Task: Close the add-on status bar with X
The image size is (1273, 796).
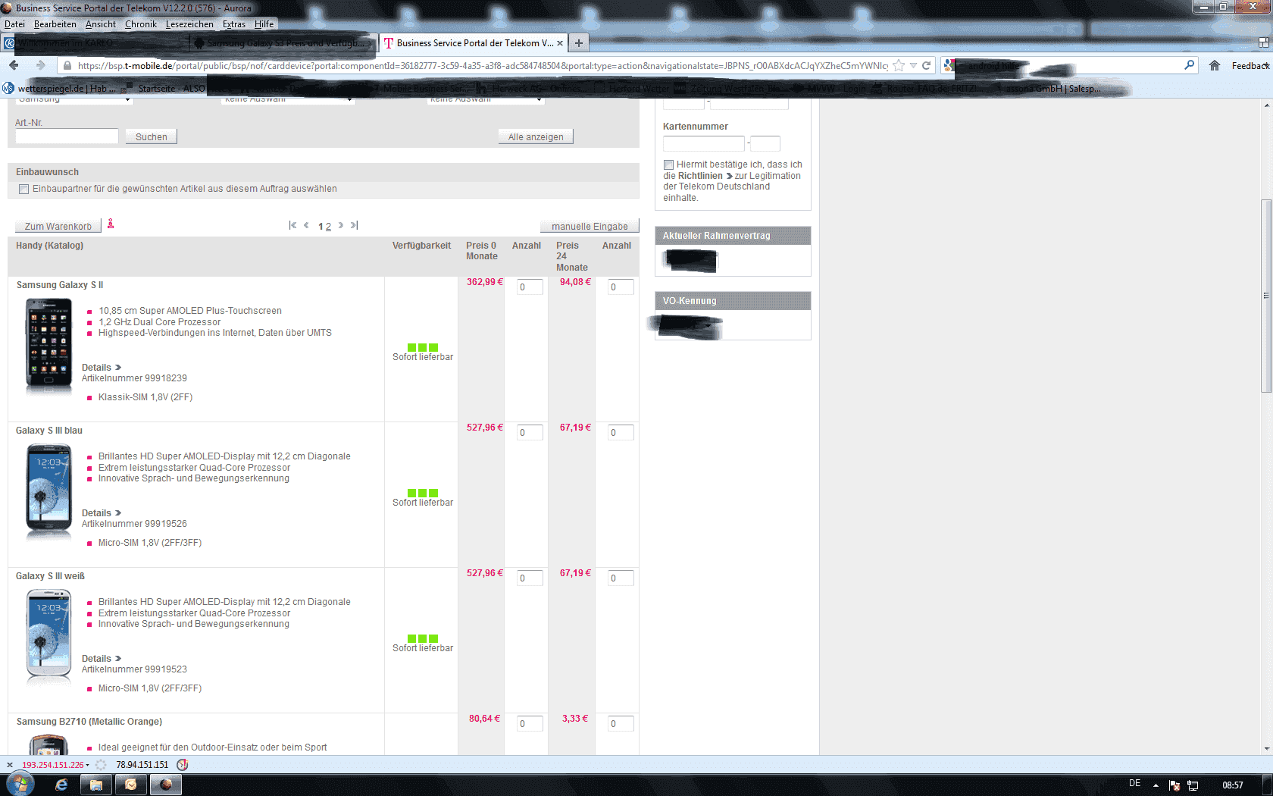Action: pyautogui.click(x=10, y=765)
